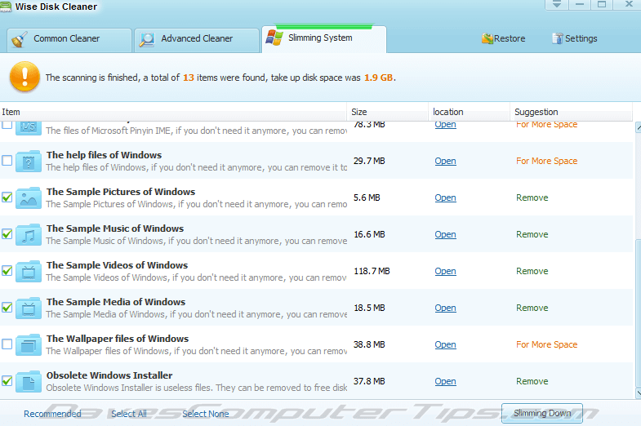Click the Recommended link
Image resolution: width=641 pixels, height=426 pixels.
(x=52, y=414)
